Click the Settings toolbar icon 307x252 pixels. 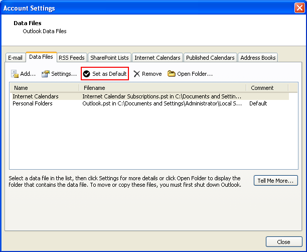pos(46,74)
